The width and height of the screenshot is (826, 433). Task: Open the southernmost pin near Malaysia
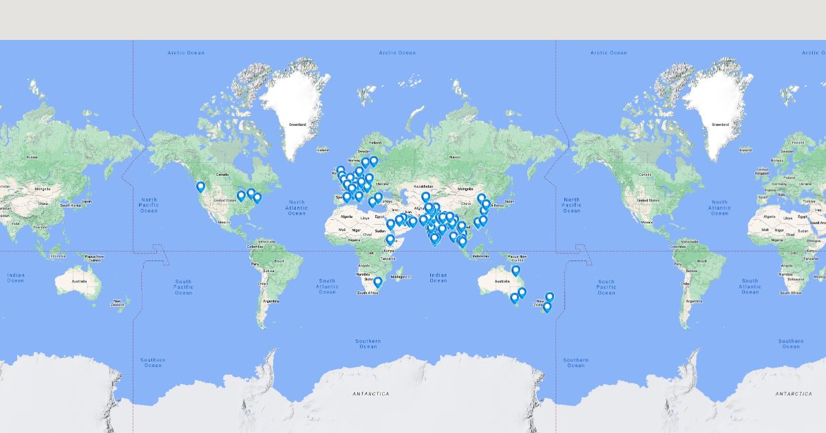click(x=462, y=242)
